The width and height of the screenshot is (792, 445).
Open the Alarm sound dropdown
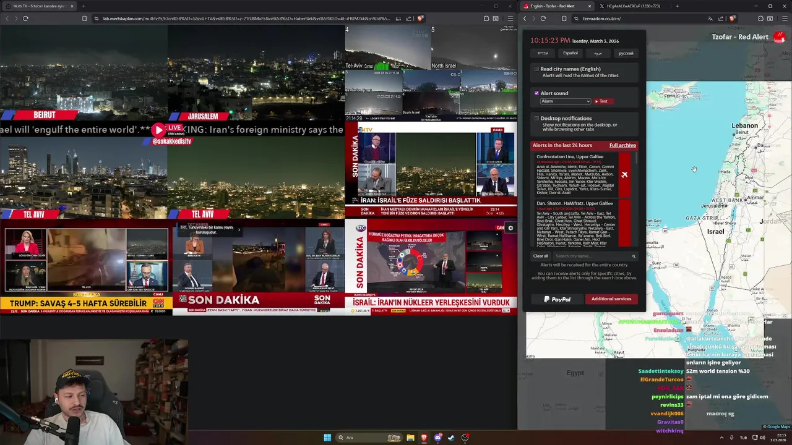tap(566, 101)
